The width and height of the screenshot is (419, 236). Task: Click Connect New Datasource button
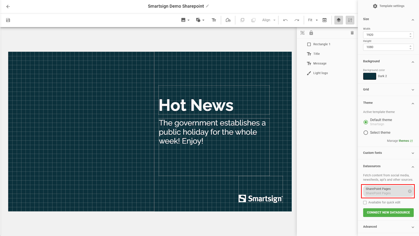pos(388,212)
